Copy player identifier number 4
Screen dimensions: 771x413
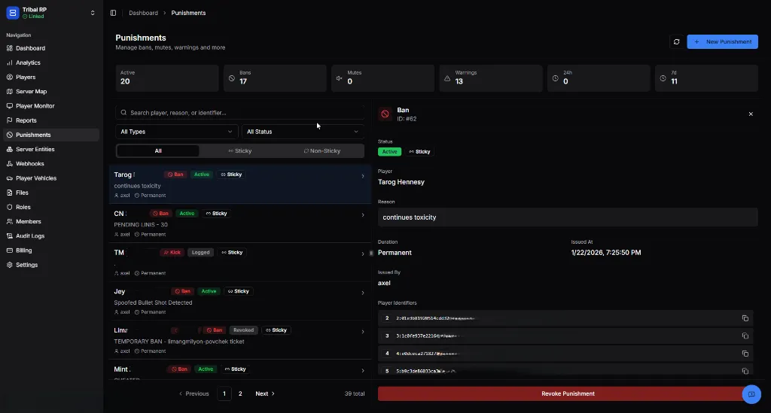tap(745, 354)
